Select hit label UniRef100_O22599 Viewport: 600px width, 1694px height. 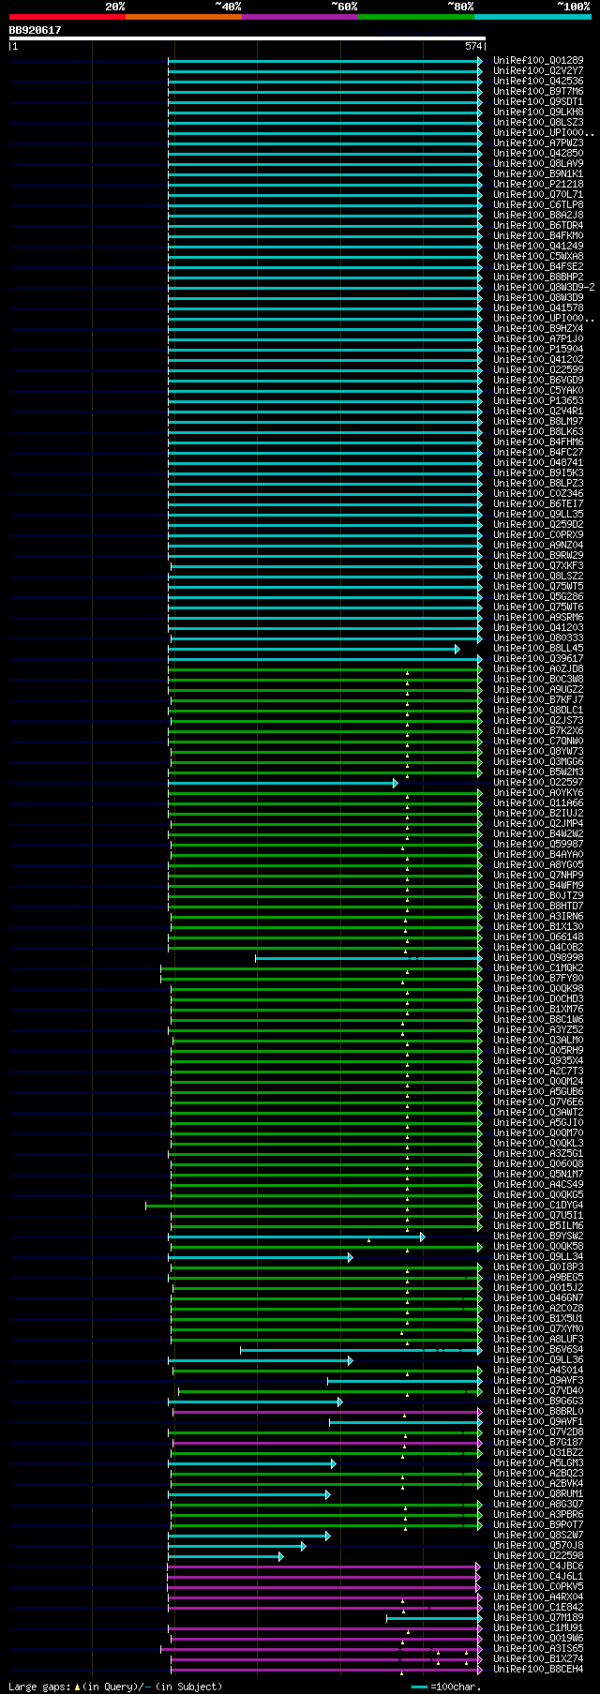538,370
